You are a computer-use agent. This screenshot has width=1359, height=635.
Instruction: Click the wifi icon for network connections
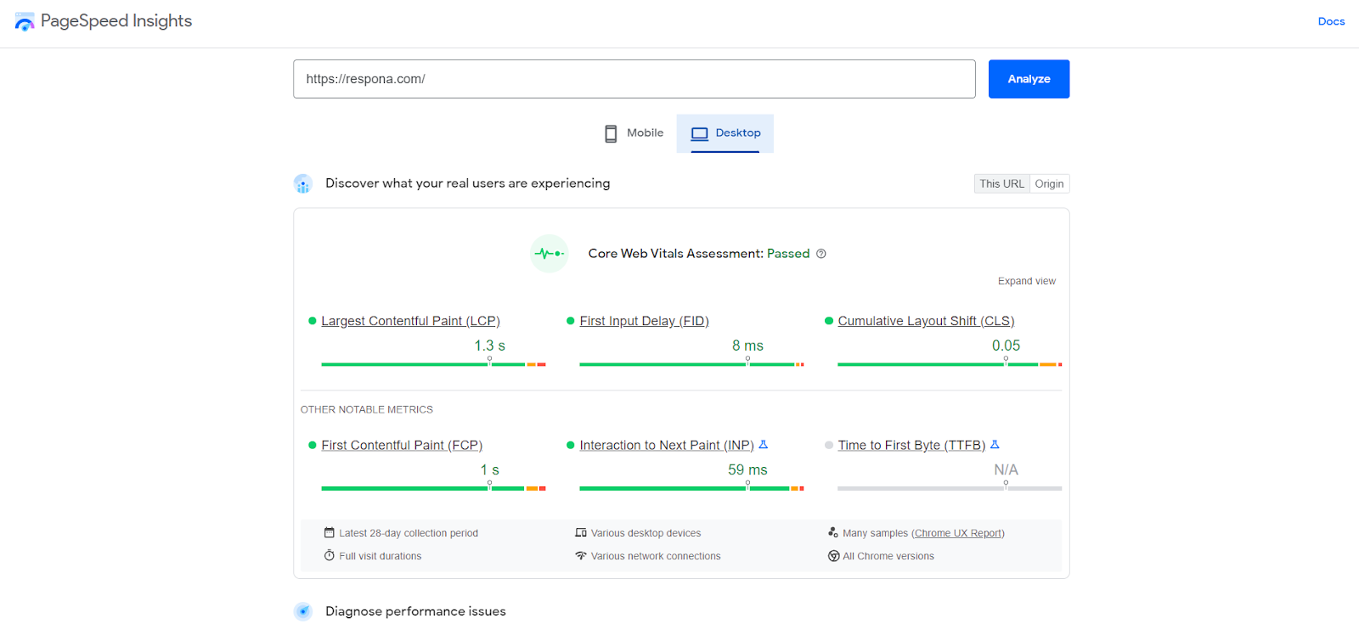click(581, 555)
